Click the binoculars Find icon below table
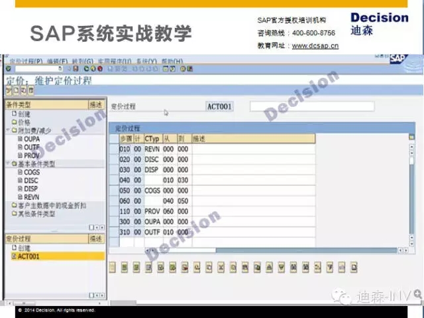 (293, 268)
